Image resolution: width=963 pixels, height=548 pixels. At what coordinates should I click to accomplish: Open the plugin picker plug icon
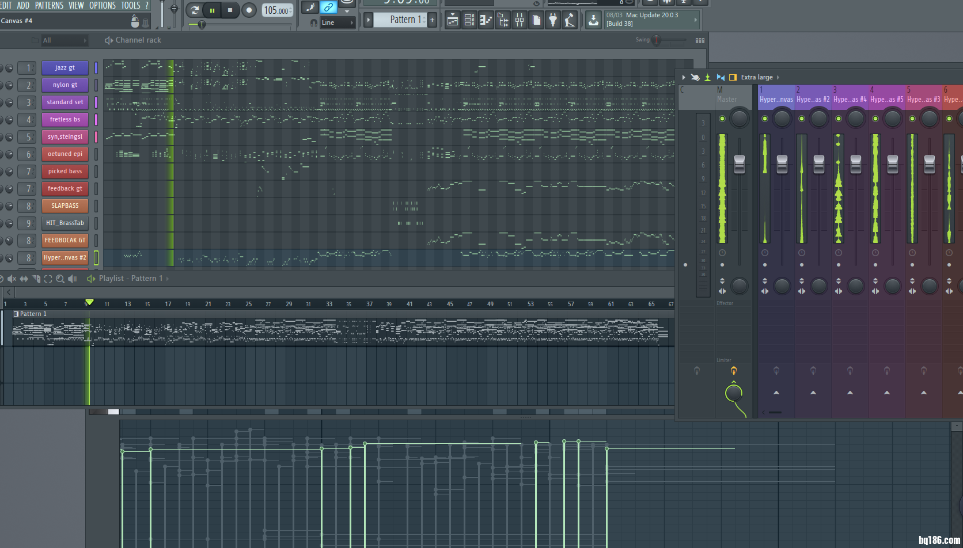pyautogui.click(x=553, y=20)
